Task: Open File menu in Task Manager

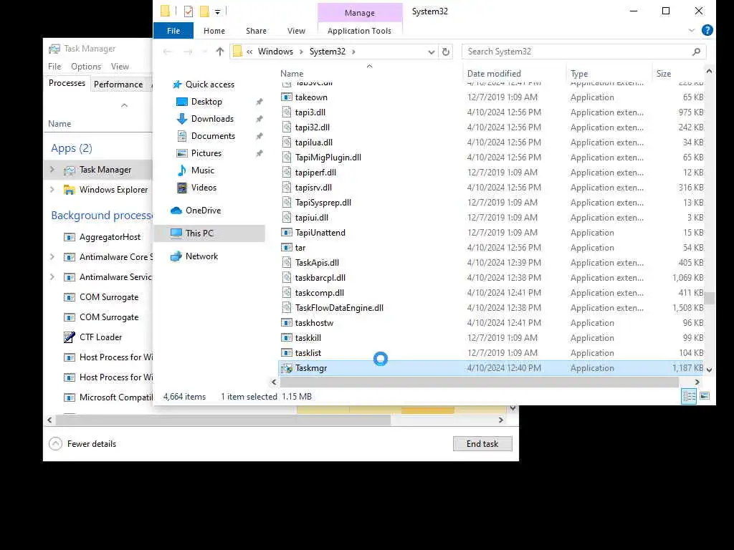Action: tap(54, 67)
